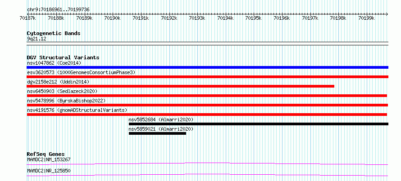401x181 pixels.
Task: Click the chr9:70186961..70199736 coordinates text
Action: (58, 10)
